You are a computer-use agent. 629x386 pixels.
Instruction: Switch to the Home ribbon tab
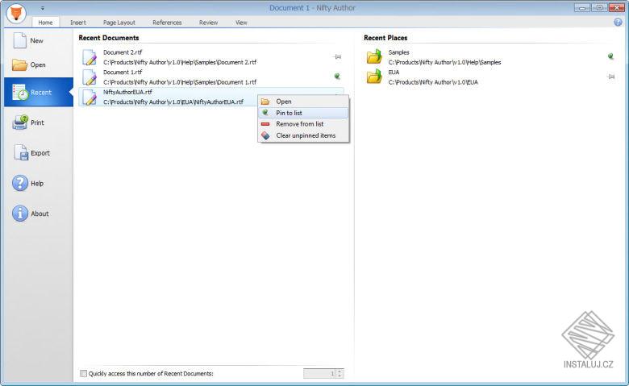tap(45, 23)
